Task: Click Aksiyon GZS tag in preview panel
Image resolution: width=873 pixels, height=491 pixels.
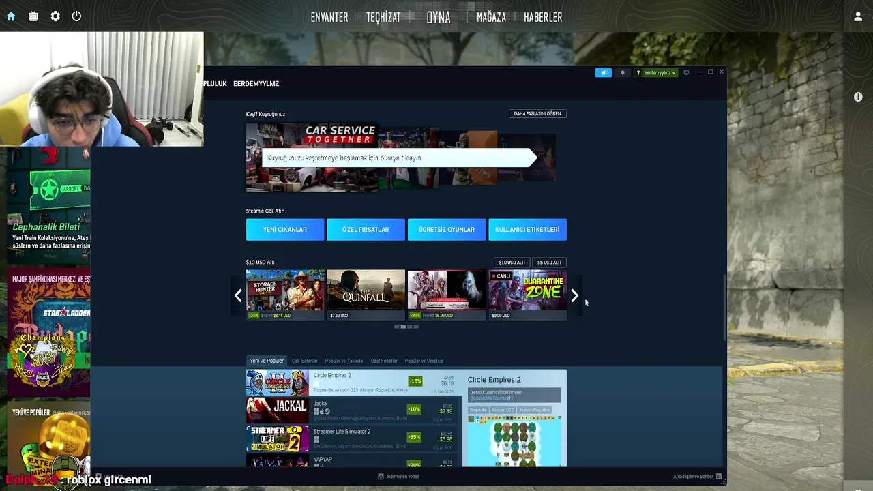Action: 503,411
